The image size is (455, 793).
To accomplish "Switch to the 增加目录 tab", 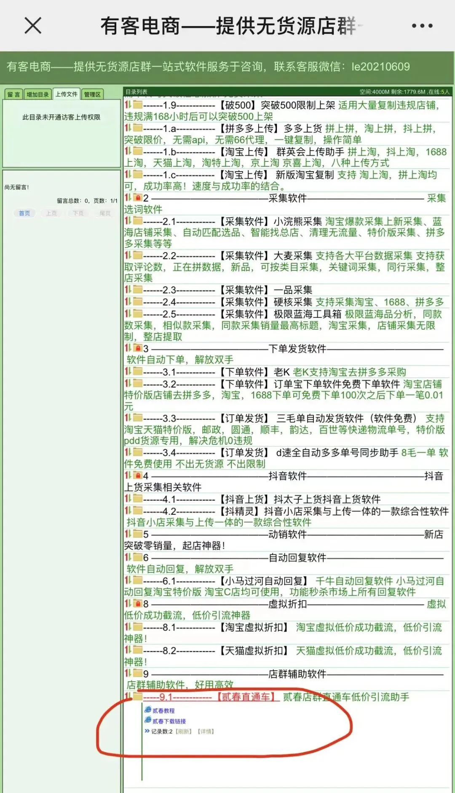I will click(37, 94).
